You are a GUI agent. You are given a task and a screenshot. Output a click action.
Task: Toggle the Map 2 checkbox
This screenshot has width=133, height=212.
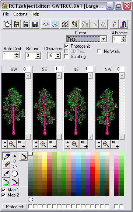click(x=4, y=195)
